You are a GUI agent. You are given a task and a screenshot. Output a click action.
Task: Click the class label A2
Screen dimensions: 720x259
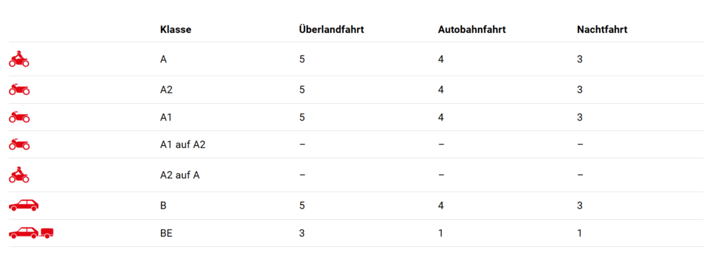[x=166, y=90]
